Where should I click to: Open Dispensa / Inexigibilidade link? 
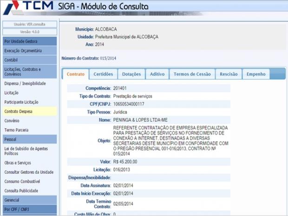coord(25,84)
